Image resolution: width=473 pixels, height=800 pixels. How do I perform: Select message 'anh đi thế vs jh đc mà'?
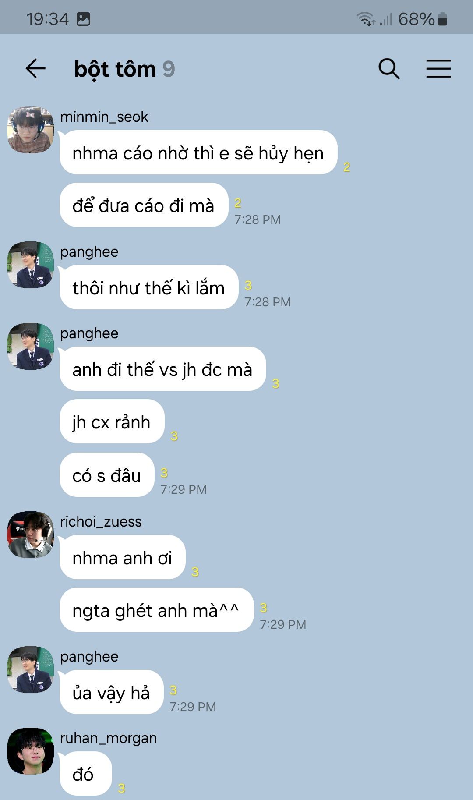[x=163, y=369]
